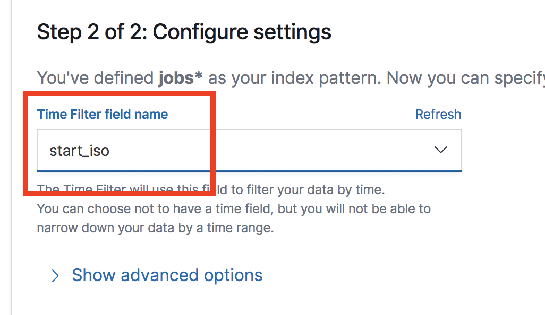Click the chevron icon beside Show advanced options
This screenshot has width=545, height=315.
(55, 275)
